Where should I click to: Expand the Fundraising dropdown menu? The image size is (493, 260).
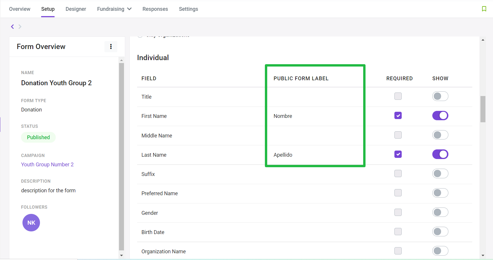(114, 9)
